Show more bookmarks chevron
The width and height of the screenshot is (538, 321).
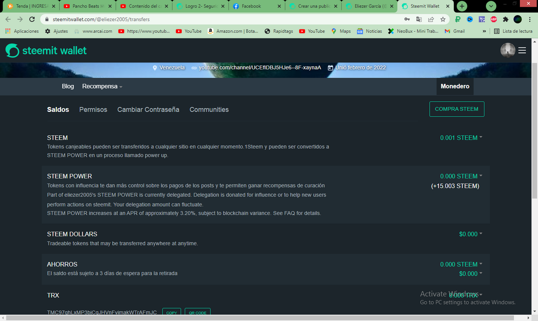tap(484, 31)
